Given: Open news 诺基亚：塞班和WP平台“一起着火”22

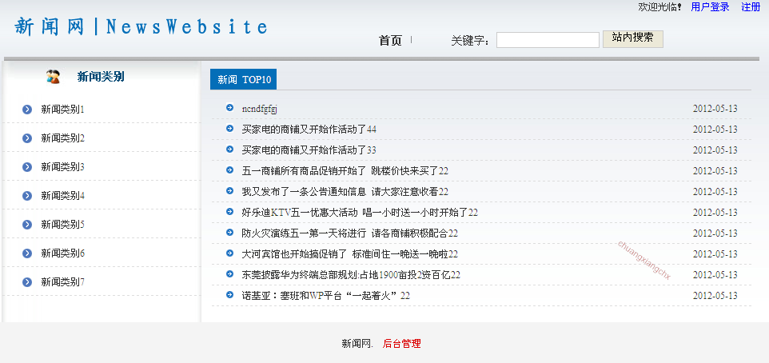Looking at the screenshot, I should pos(325,296).
